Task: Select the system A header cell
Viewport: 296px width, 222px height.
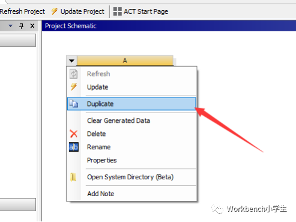Action: [125, 61]
